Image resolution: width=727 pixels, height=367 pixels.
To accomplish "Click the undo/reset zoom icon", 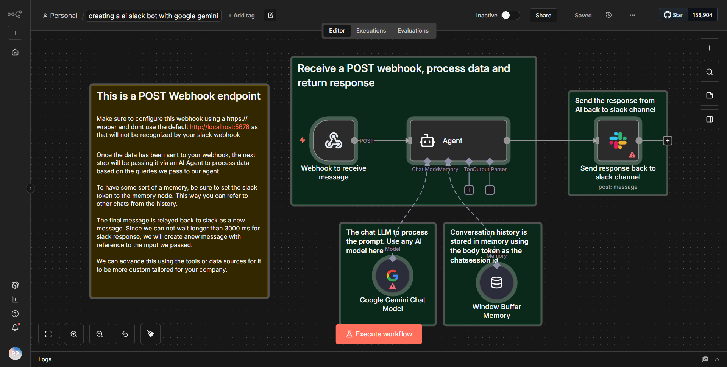I will [125, 334].
